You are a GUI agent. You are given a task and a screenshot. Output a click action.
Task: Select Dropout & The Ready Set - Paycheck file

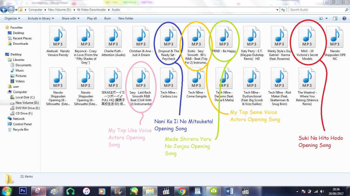pos(169,43)
